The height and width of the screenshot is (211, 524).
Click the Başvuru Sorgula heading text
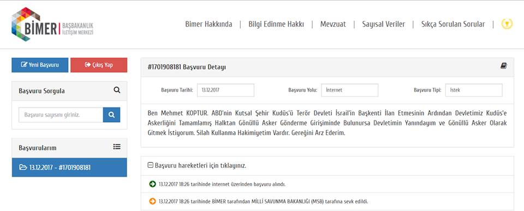[x=42, y=91]
